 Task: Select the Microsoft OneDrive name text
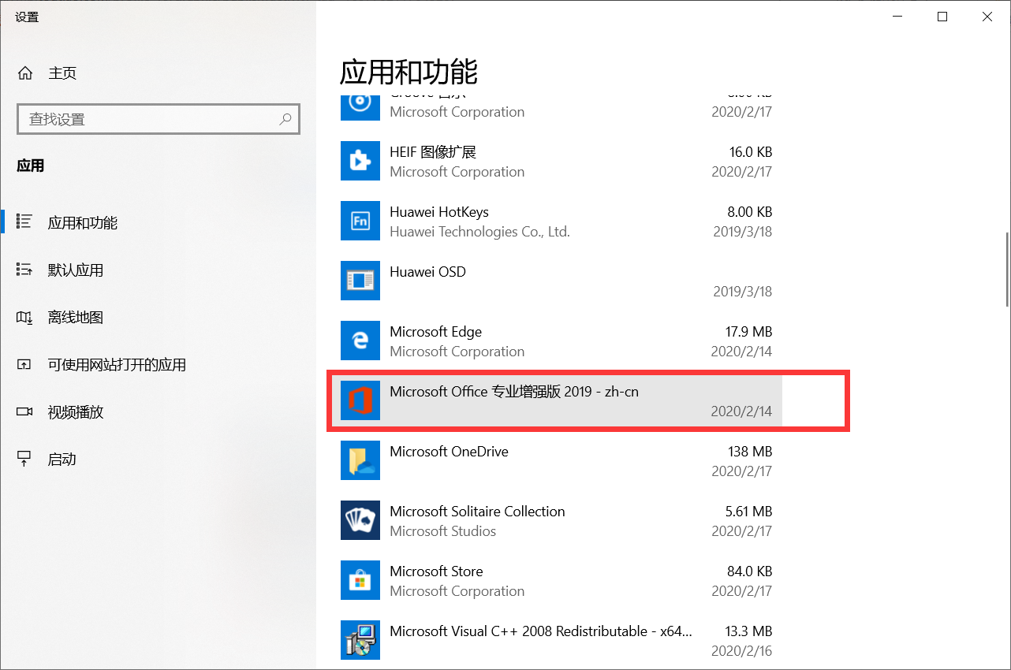[x=449, y=452]
